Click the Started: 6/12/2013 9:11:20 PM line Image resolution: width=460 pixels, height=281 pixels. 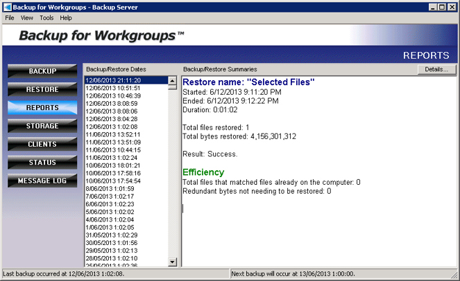click(x=232, y=92)
